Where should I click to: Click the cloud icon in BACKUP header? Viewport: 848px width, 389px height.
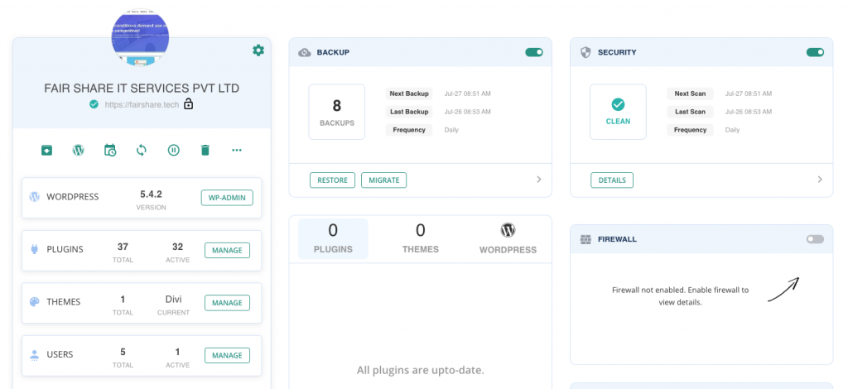pos(305,52)
